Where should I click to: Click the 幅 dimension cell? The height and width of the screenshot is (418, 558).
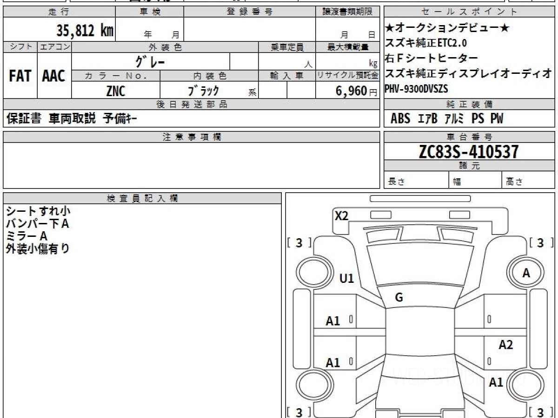pos(475,180)
